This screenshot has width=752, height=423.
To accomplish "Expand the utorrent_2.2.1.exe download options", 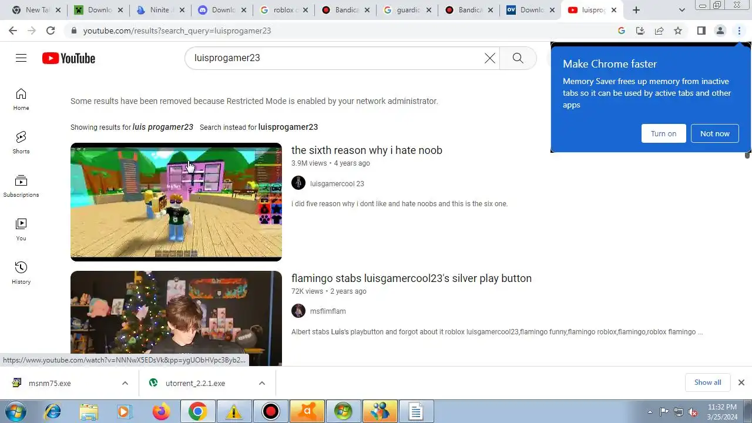I will click(262, 383).
